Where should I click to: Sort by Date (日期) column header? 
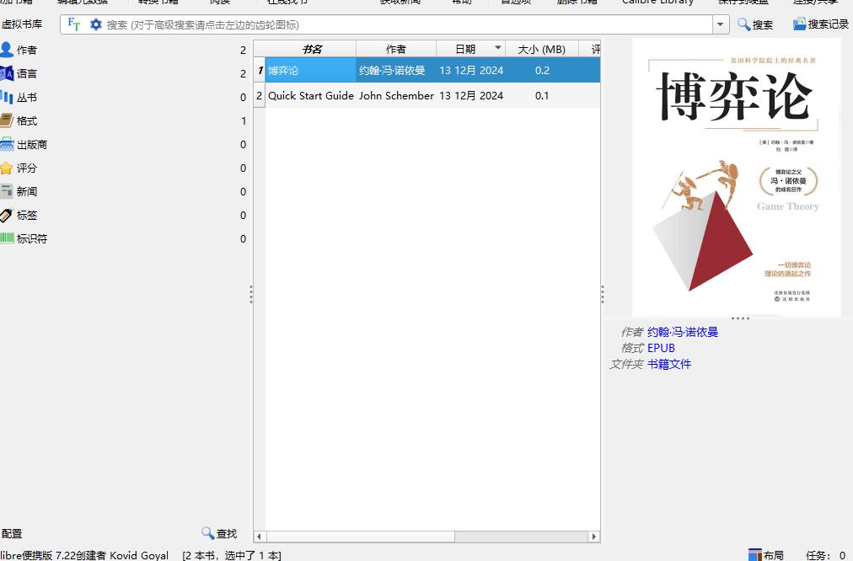470,49
